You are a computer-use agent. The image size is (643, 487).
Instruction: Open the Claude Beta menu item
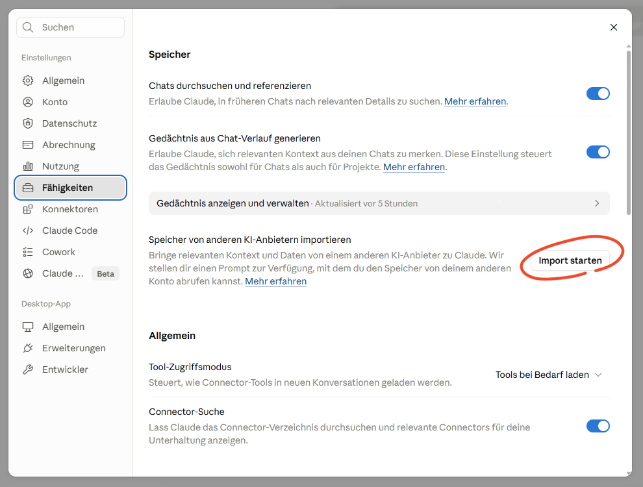[x=71, y=273]
